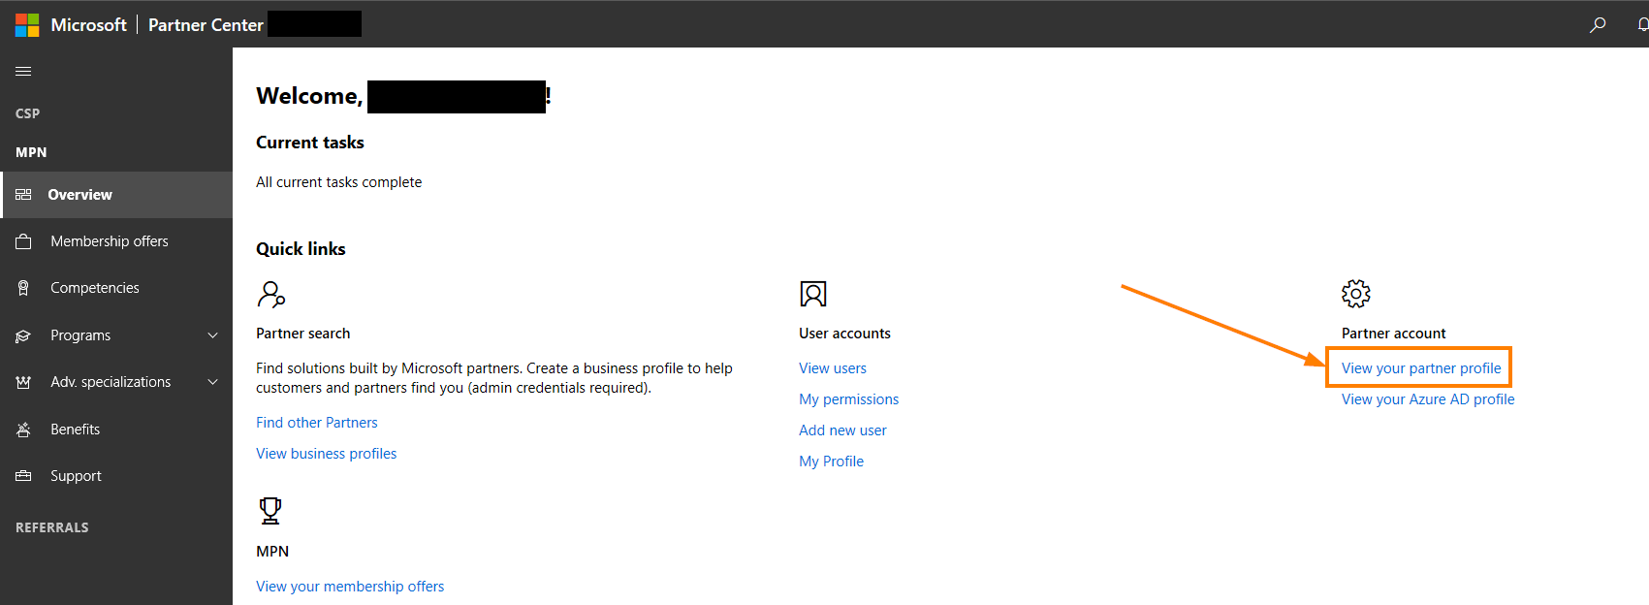This screenshot has height=605, width=1649.
Task: Click the Adv. specializations crown icon
Action: click(23, 382)
